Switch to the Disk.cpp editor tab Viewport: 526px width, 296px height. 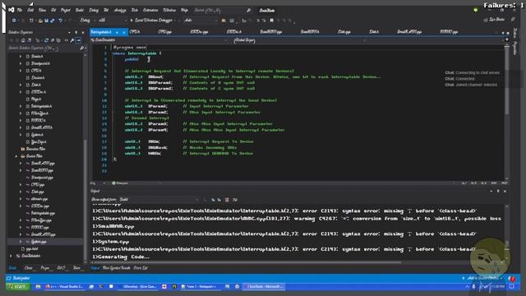[344, 32]
